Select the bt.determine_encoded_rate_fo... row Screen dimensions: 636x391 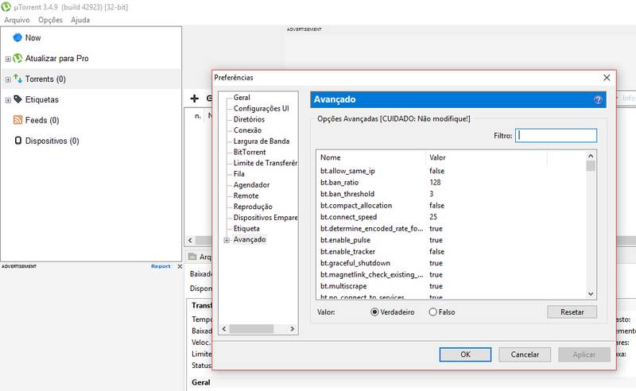point(451,229)
